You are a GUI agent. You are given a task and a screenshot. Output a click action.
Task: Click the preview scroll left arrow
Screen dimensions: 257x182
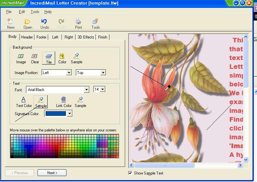[x=131, y=165]
